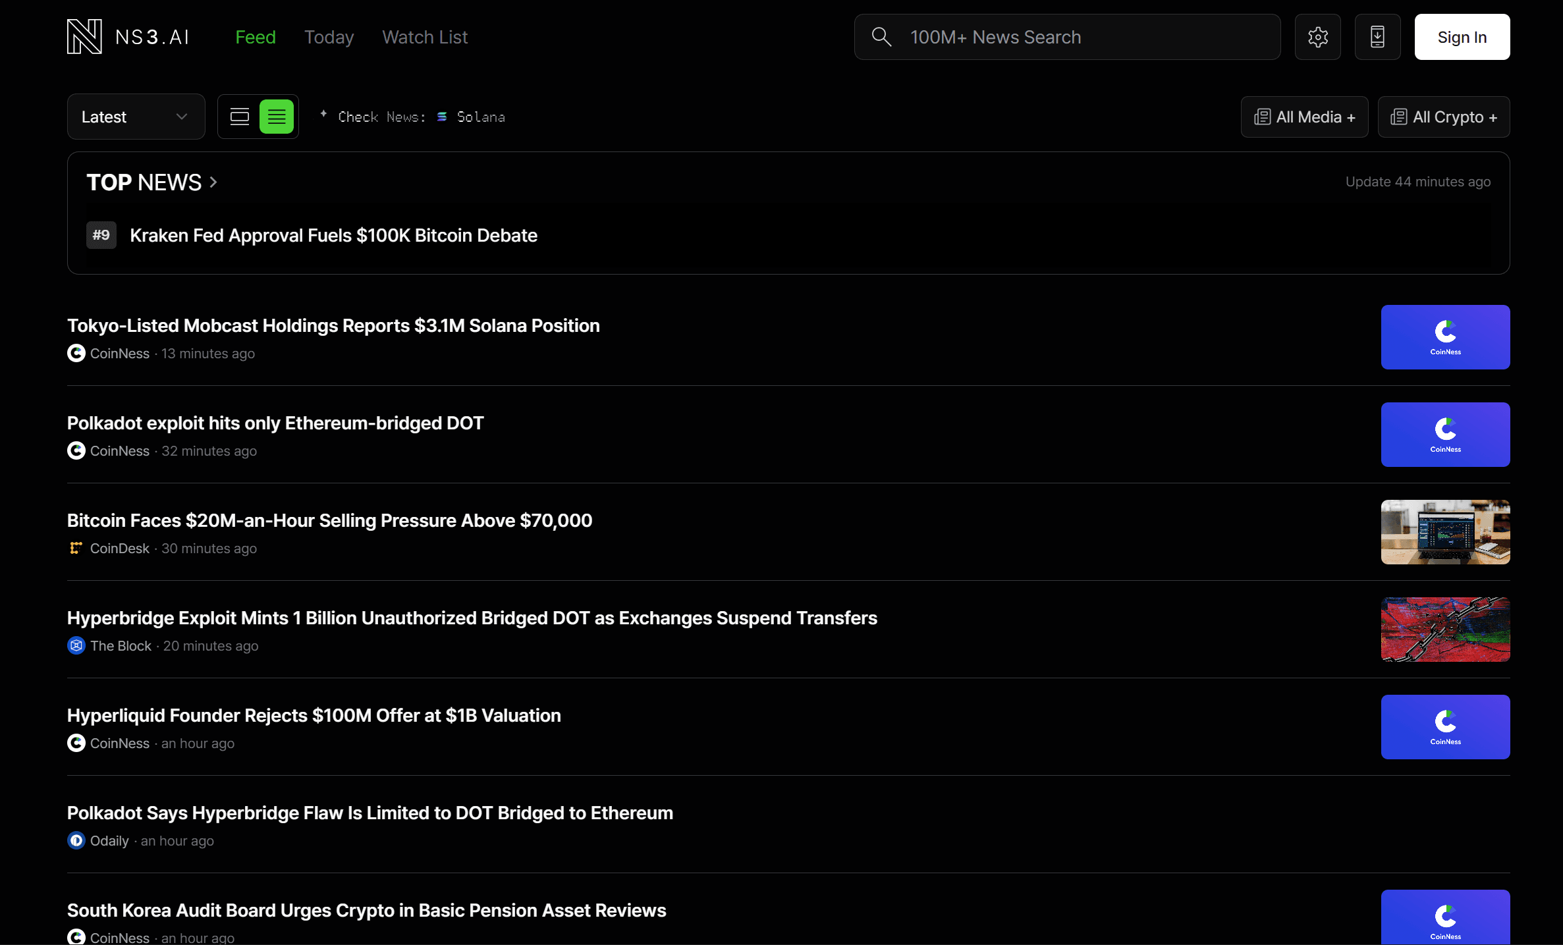Switch to compact list view layout
Screen dimensions: 1563x945
point(277,117)
